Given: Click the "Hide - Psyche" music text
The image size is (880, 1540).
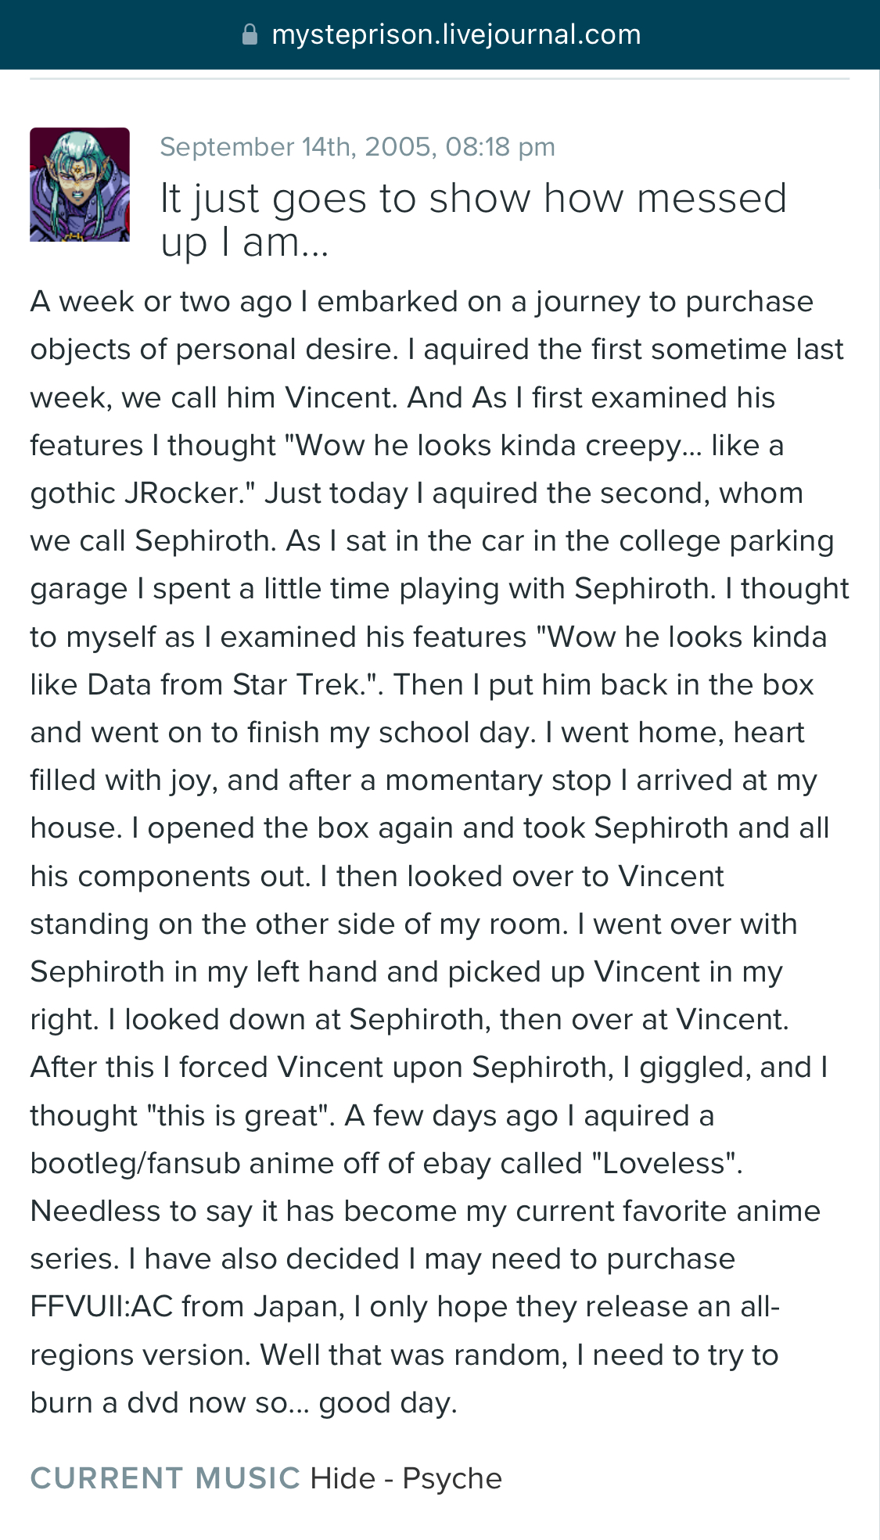Looking at the screenshot, I should click(x=406, y=1478).
